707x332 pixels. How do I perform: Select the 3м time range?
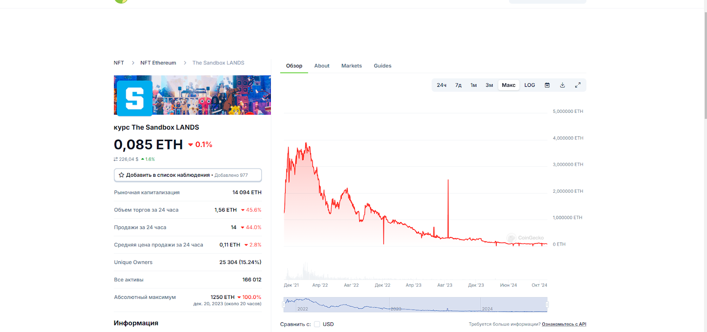489,85
